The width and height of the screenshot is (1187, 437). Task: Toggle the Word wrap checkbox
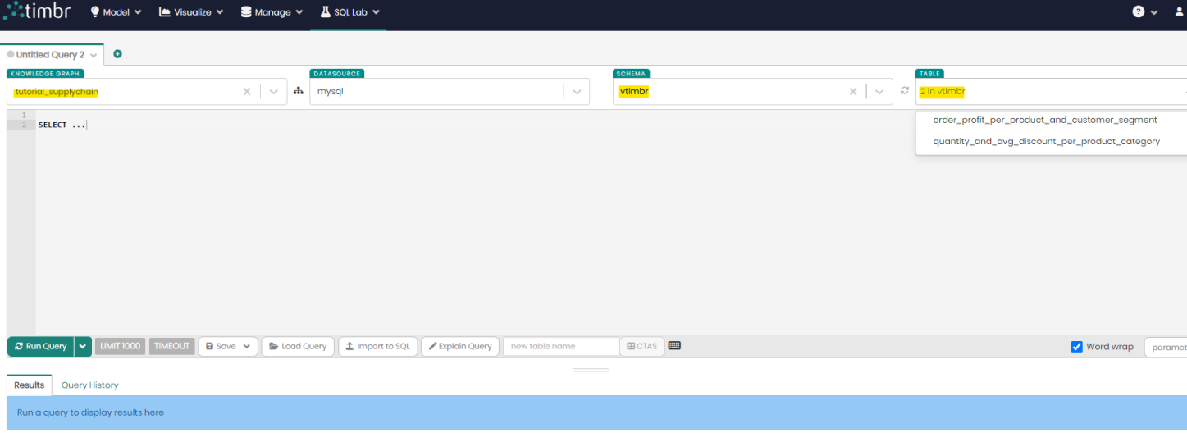click(1077, 346)
